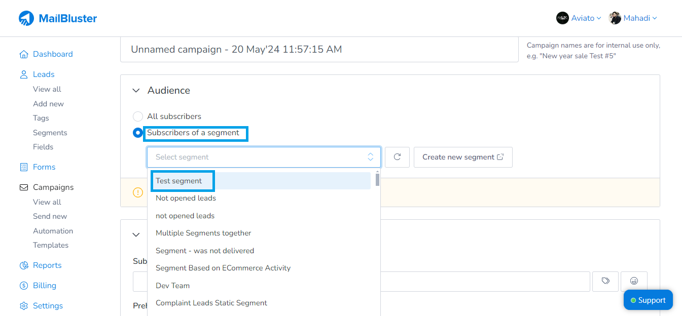Open the Support chat
Screen dimensions: 682x316
[648, 300]
